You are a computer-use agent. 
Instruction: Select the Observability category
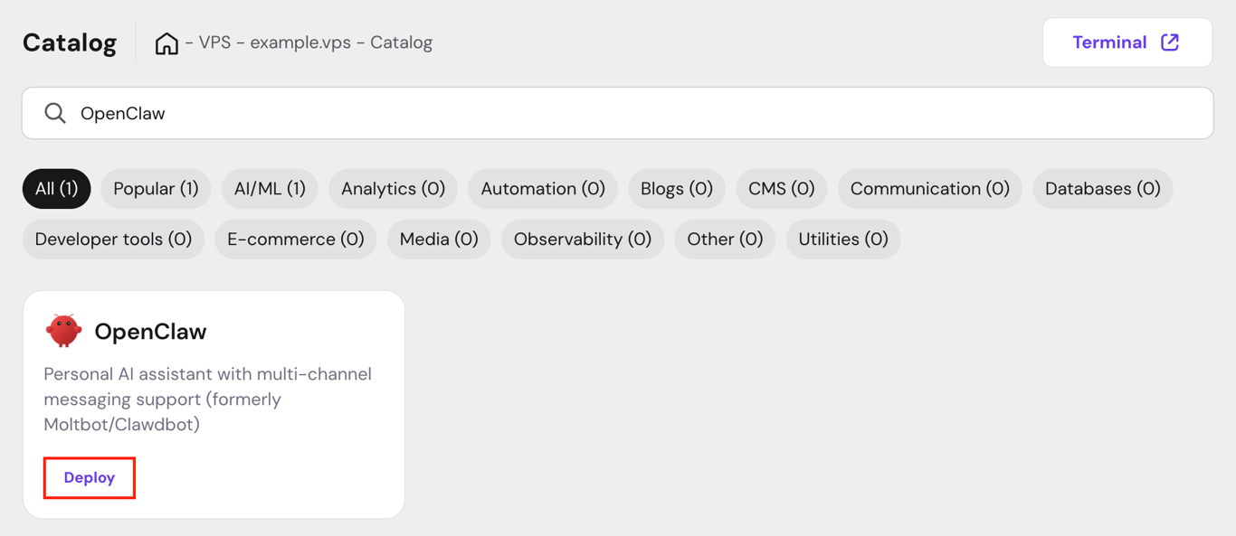point(582,239)
